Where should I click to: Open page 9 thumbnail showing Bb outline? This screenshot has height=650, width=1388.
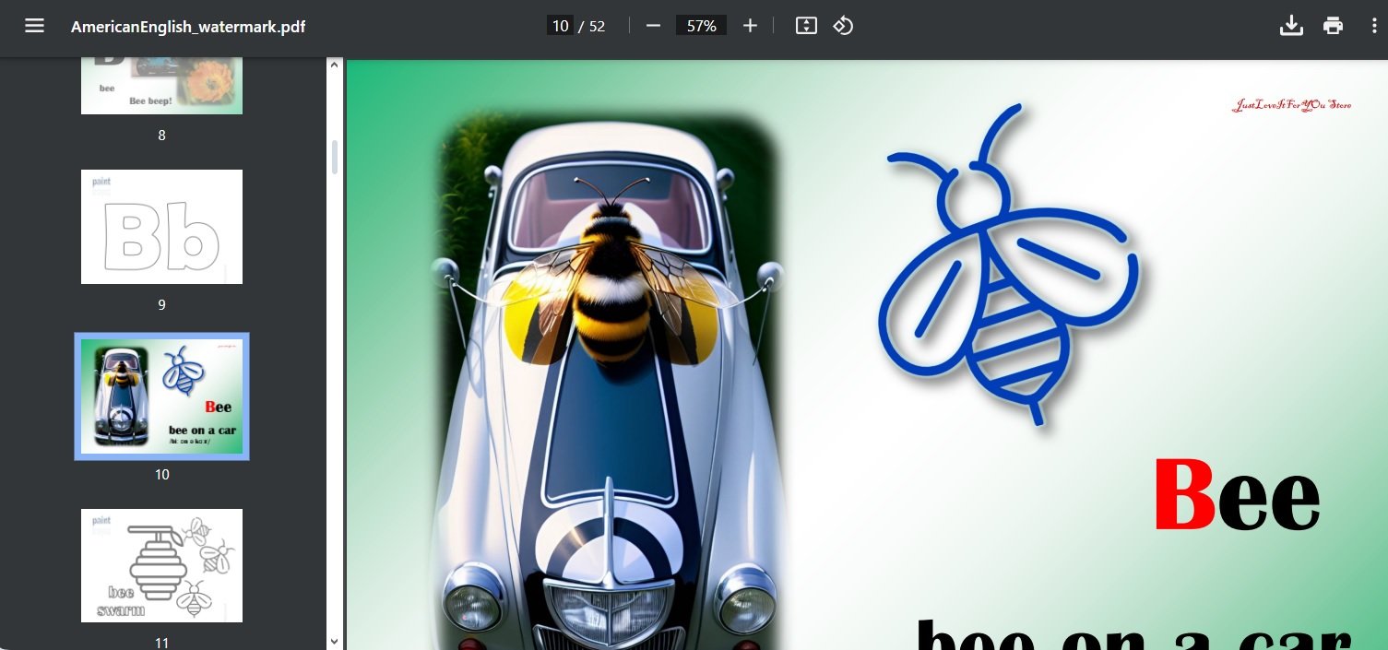(x=161, y=227)
